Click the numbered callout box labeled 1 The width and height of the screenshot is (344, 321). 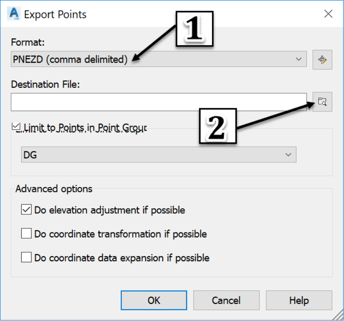194,29
